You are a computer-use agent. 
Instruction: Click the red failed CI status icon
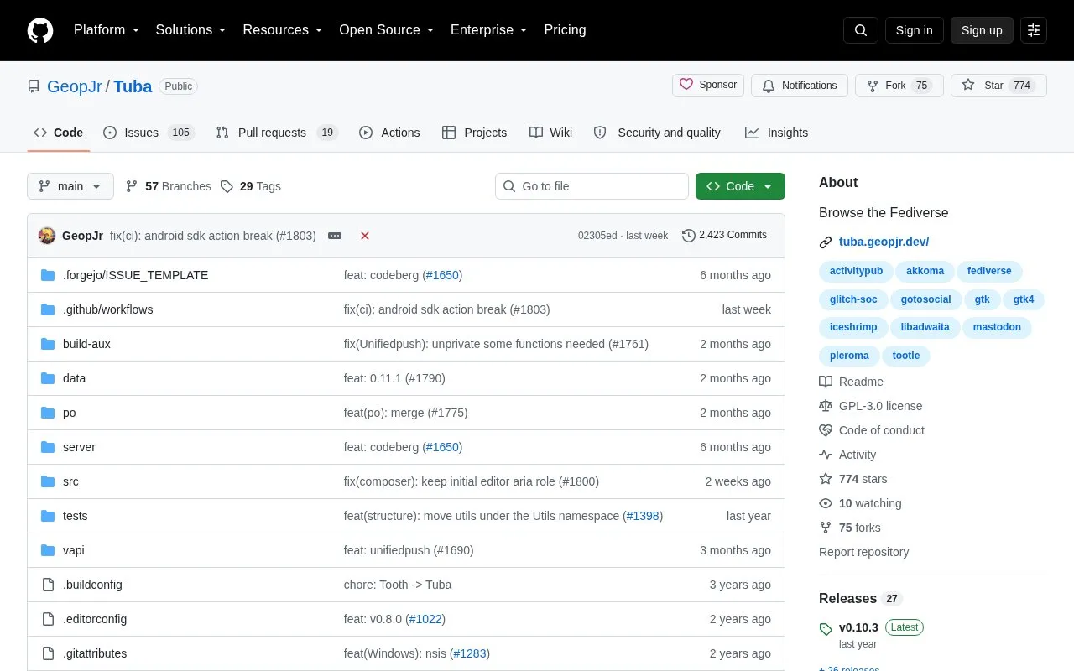pyautogui.click(x=365, y=236)
